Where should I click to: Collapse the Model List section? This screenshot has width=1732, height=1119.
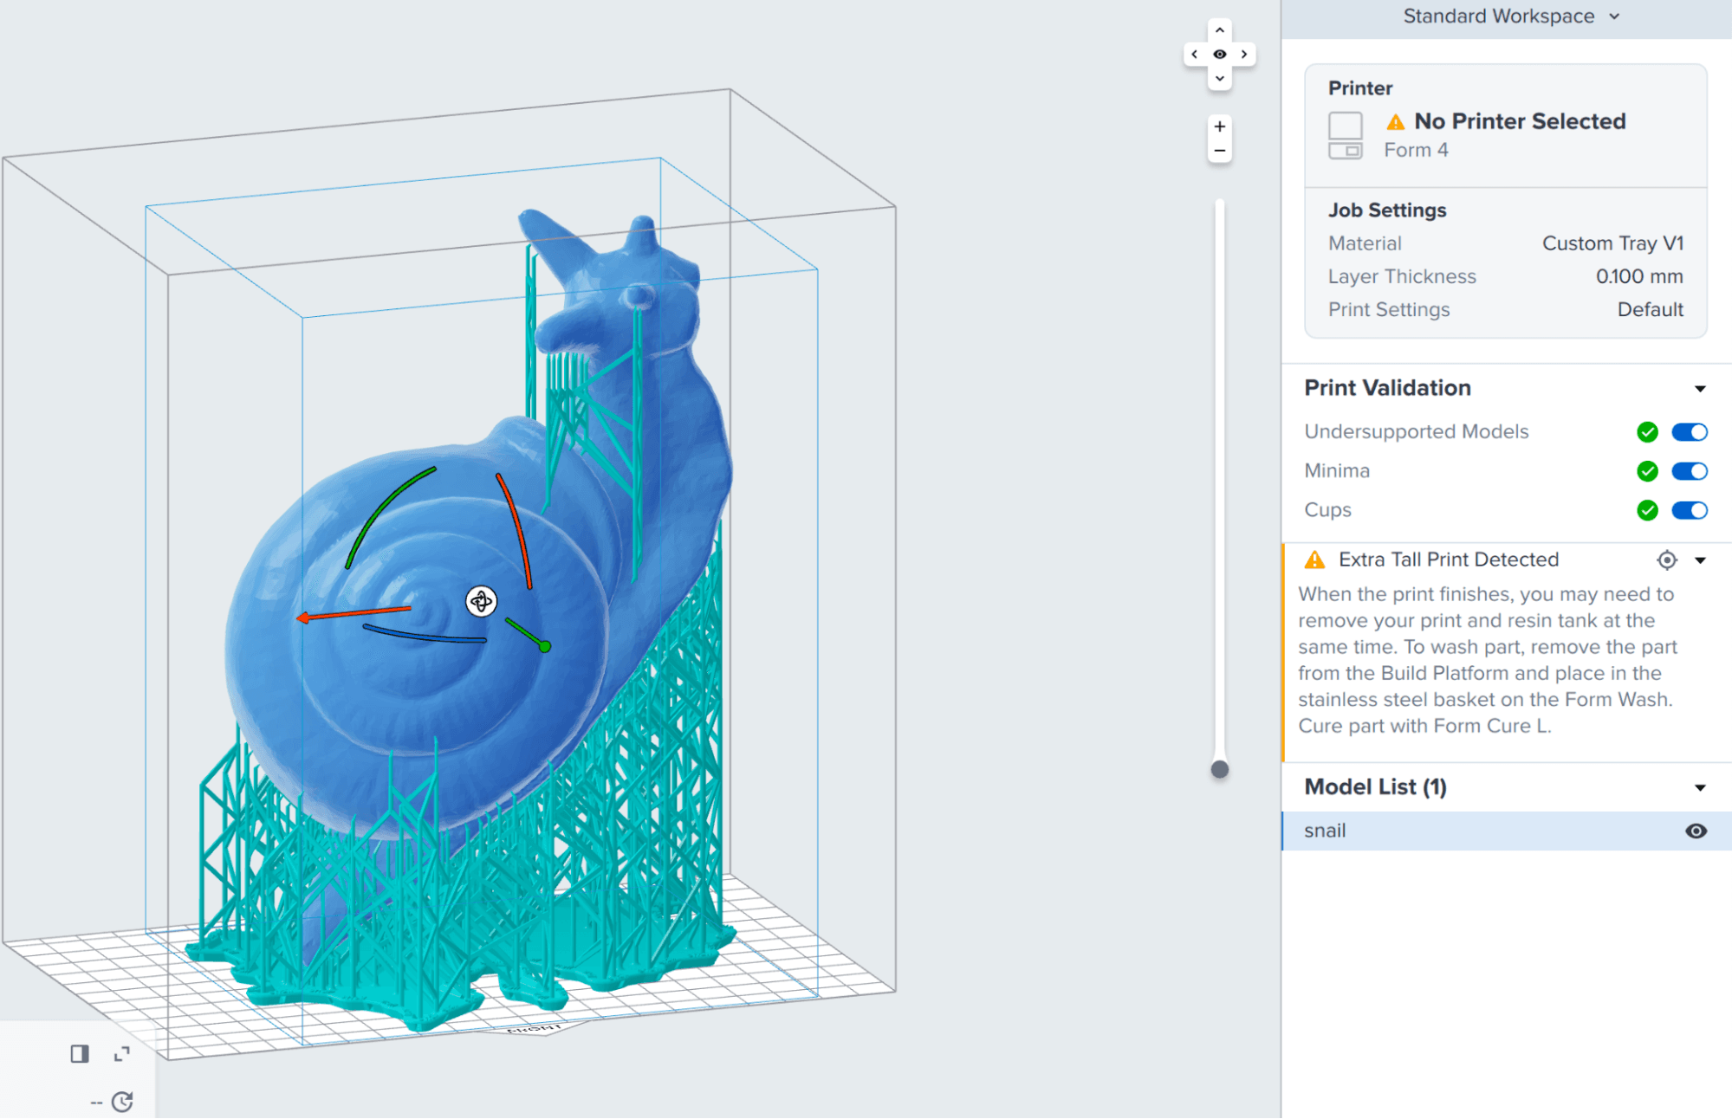1700,787
